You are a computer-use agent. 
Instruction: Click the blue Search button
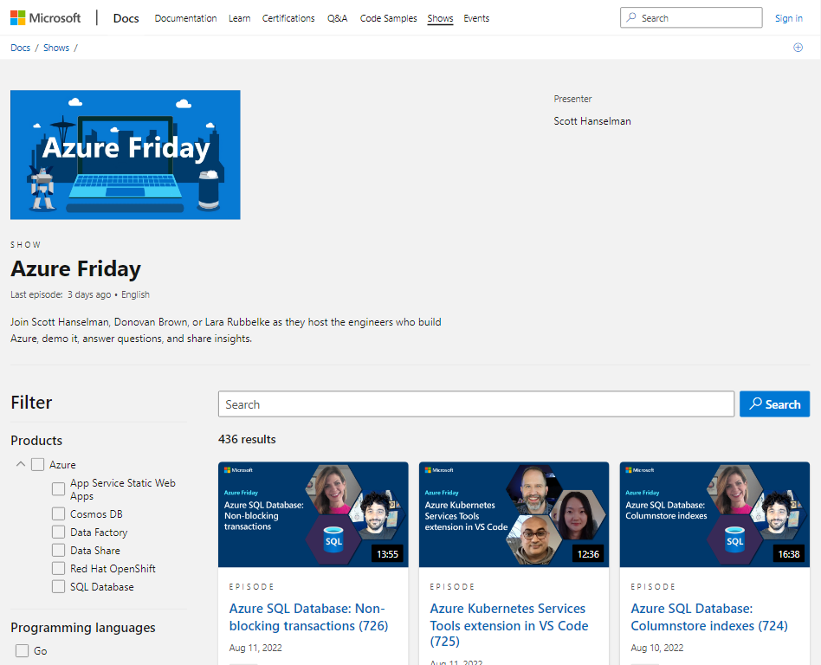774,404
